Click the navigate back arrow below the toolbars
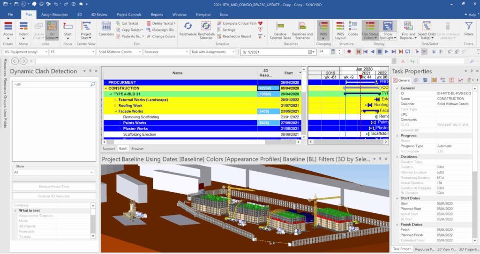The image size is (480, 254). coord(15,61)
